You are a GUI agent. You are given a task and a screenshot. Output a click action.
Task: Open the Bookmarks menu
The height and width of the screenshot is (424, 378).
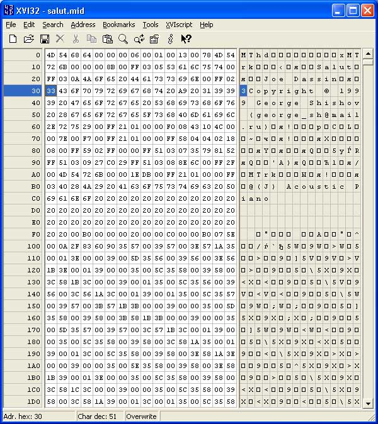pos(119,25)
